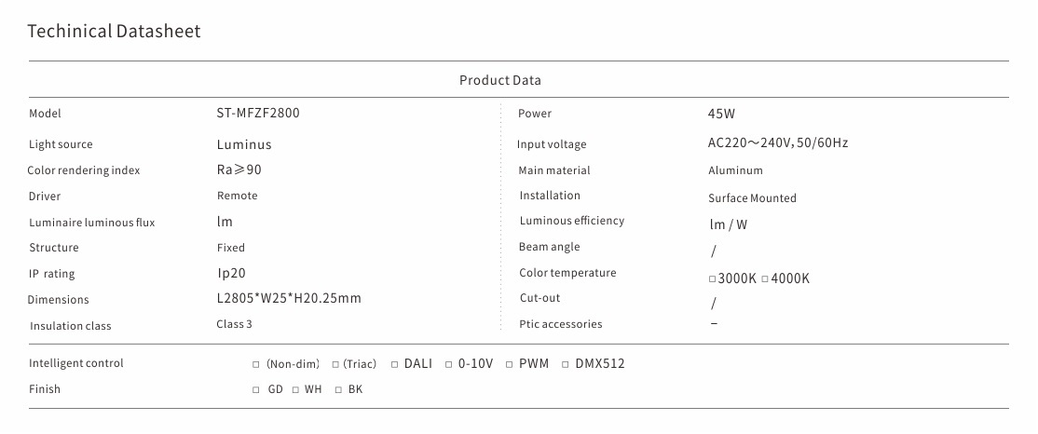
Task: Click the Luminaire luminous flux lm field
Action: [x=225, y=222]
